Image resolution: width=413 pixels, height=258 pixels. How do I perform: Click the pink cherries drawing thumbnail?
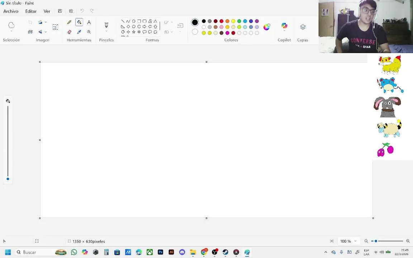pyautogui.click(x=385, y=150)
